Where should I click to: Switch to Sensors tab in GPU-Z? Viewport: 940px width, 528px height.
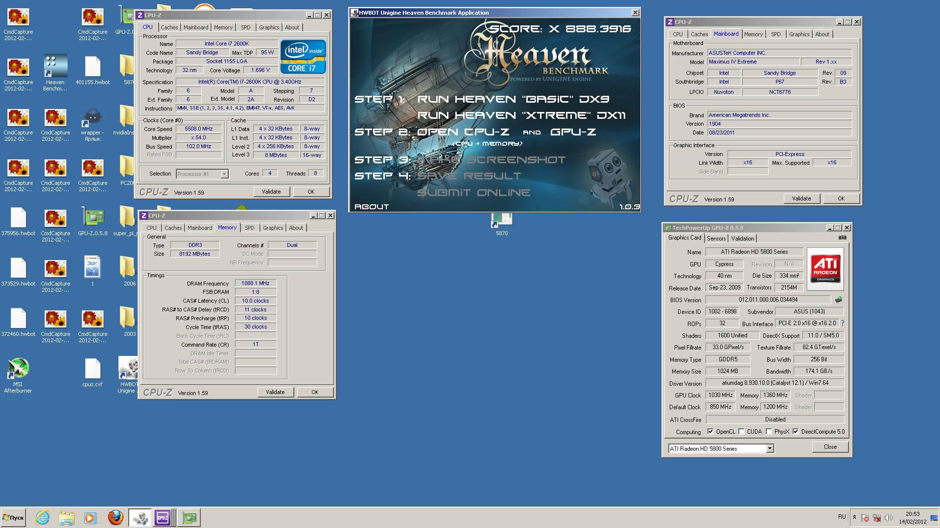[716, 239]
